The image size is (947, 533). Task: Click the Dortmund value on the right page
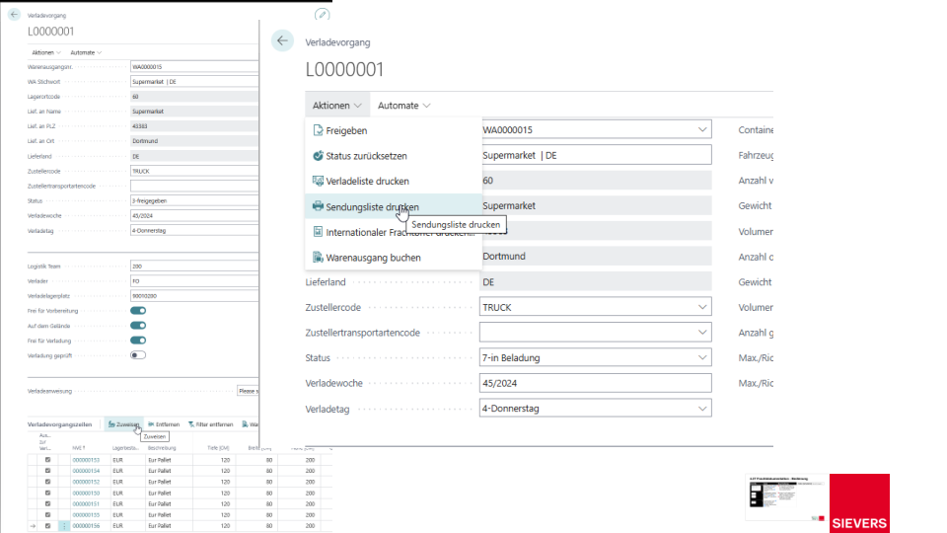pos(504,257)
